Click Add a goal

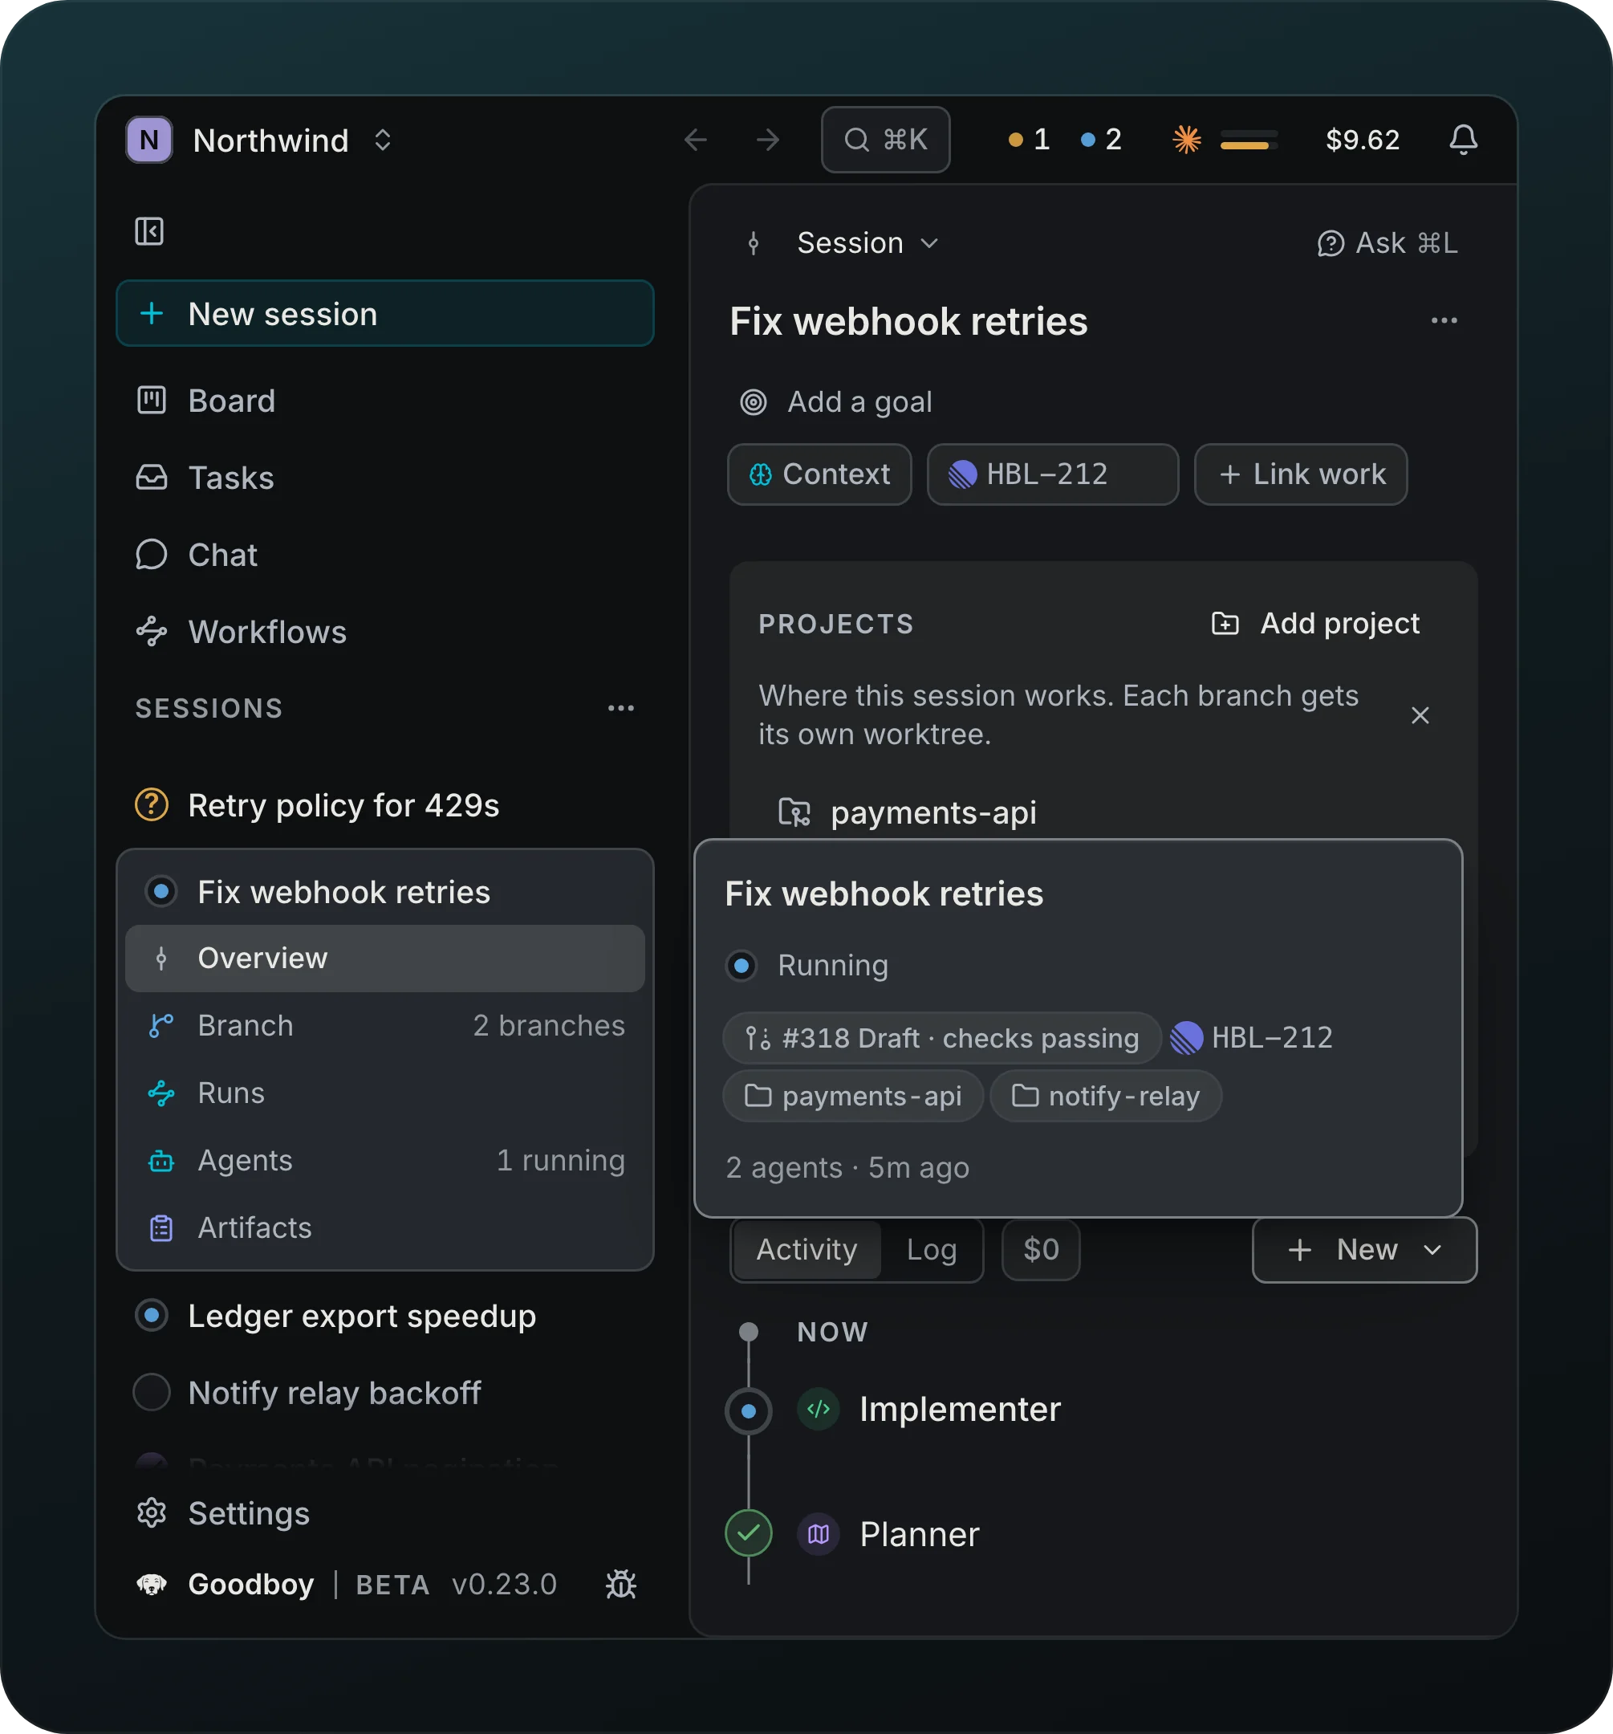pos(836,401)
